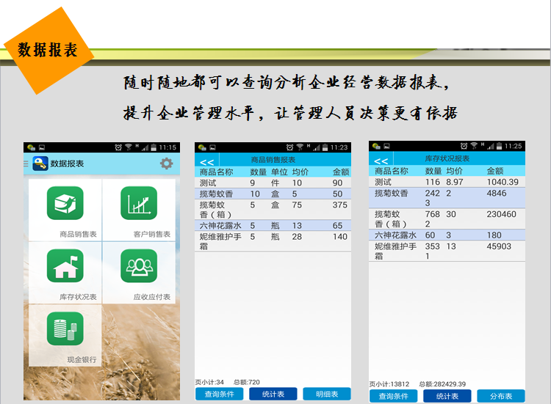Click 查询条件 button under sales report

[219, 394]
